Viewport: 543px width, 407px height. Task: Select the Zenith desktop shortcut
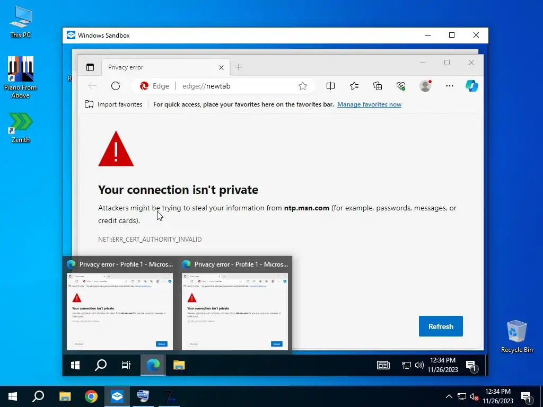tap(21, 128)
